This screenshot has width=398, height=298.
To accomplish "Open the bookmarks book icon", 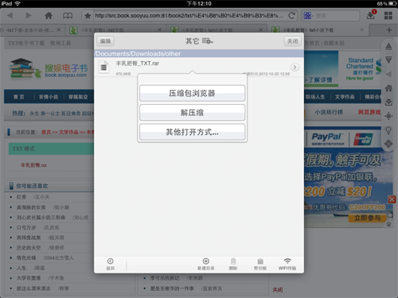I will click(x=68, y=16).
